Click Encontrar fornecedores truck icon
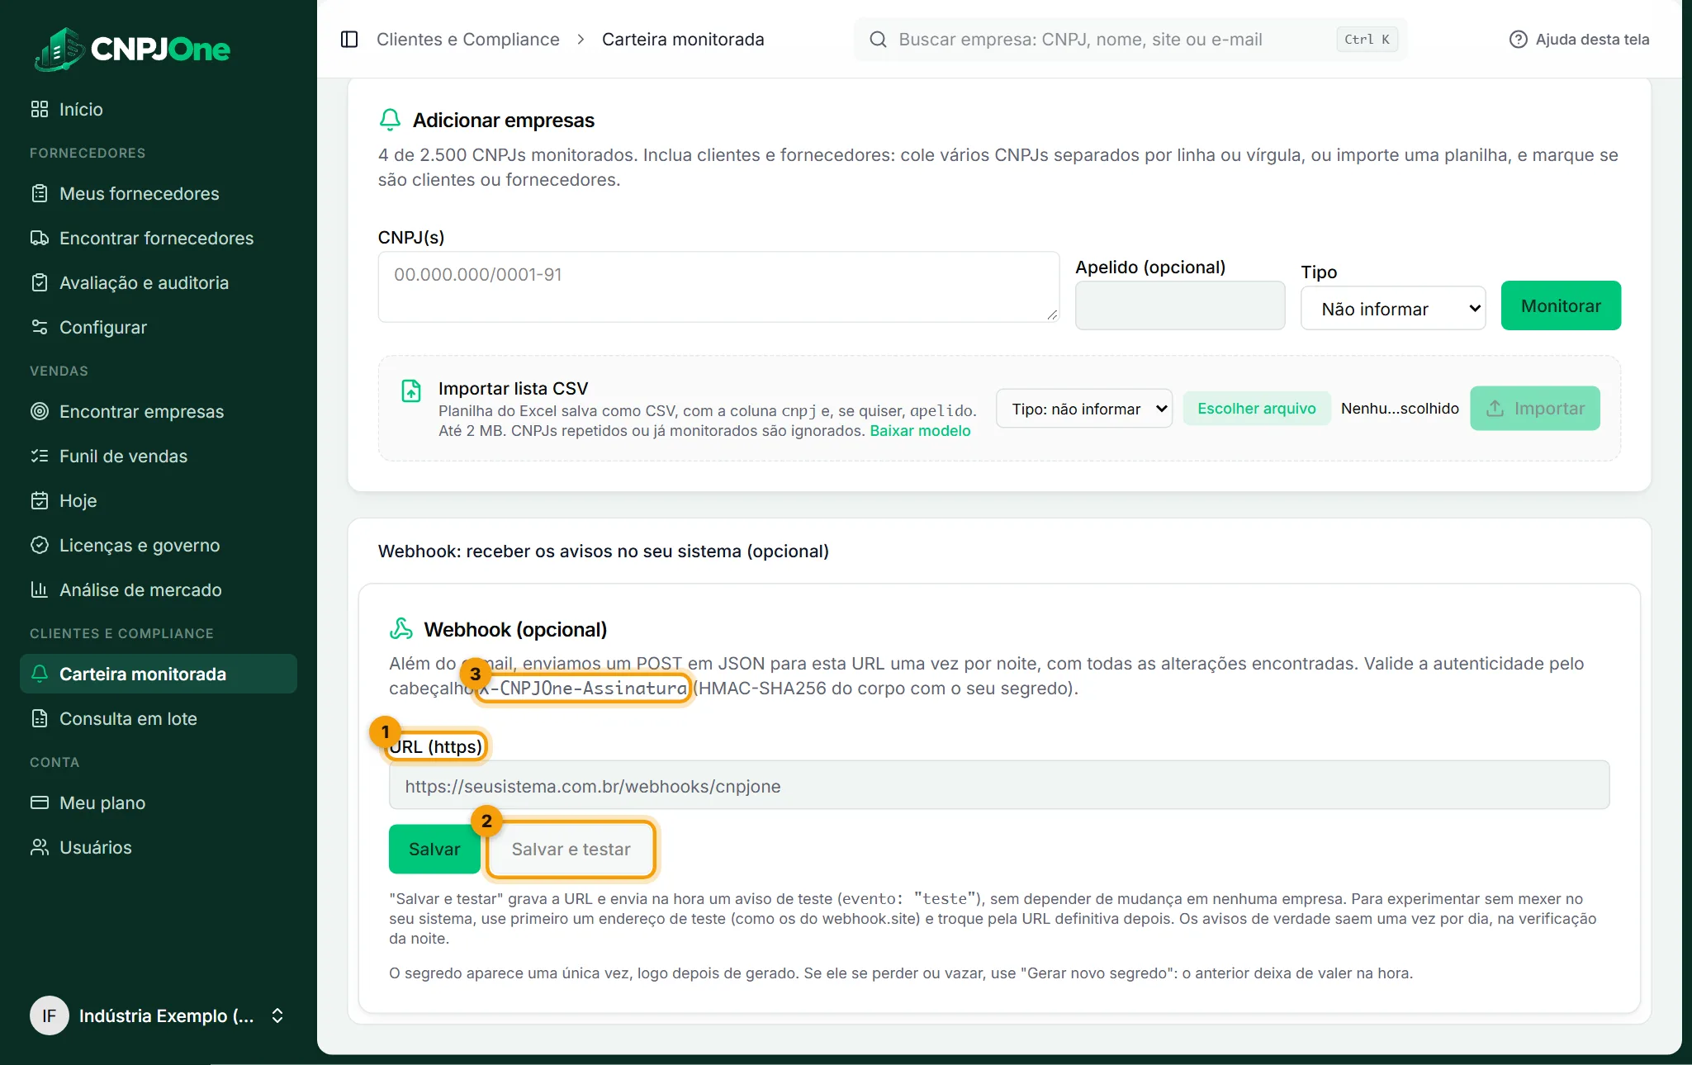 coord(40,238)
